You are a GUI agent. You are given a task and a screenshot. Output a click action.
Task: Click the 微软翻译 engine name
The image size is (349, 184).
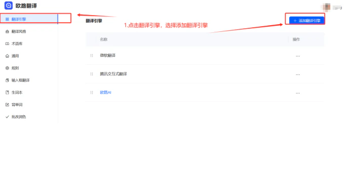coord(108,56)
